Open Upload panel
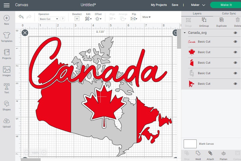 (7, 123)
